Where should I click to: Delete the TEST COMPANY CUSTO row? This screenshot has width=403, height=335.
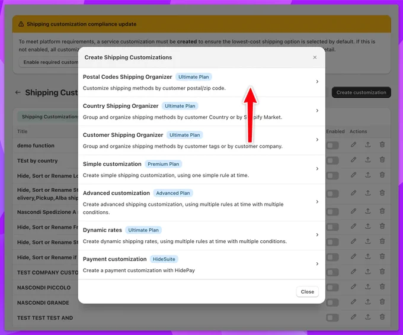pos(382,272)
